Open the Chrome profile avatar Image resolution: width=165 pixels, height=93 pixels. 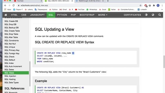[158, 5]
